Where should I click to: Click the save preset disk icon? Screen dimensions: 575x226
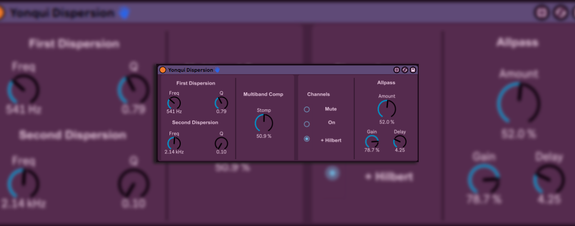[x=413, y=70]
